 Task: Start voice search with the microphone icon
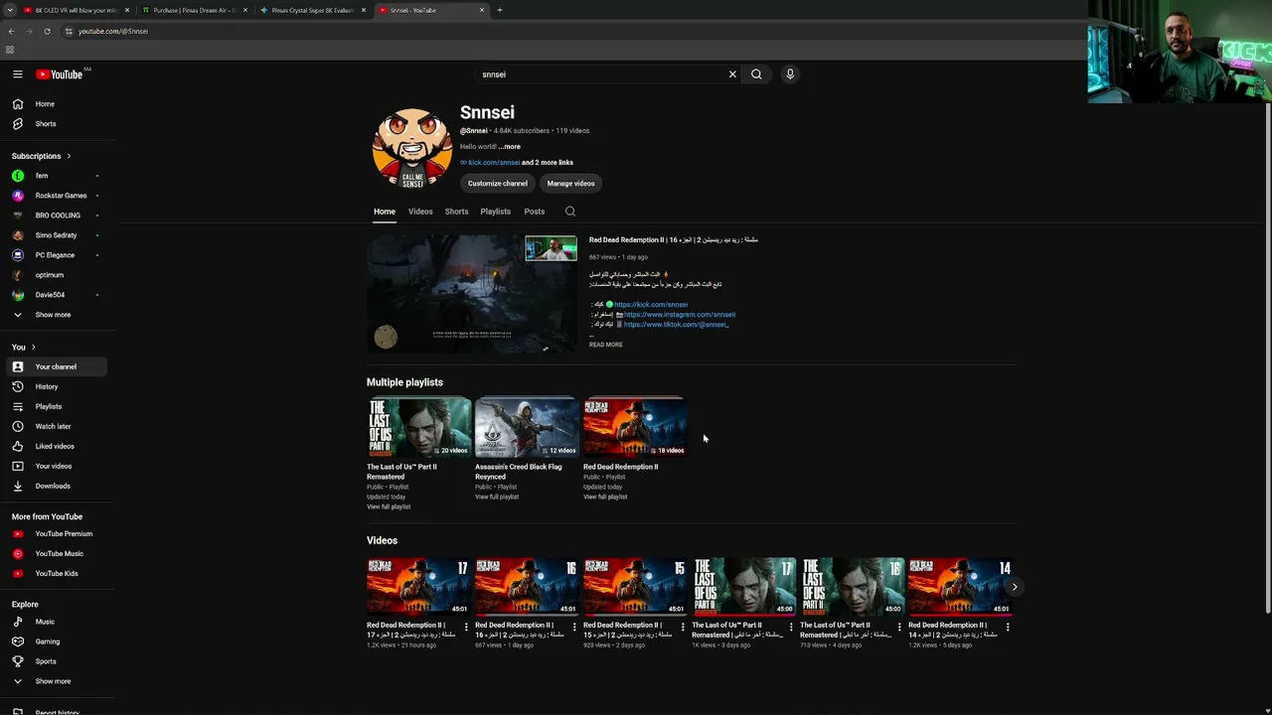(x=790, y=74)
